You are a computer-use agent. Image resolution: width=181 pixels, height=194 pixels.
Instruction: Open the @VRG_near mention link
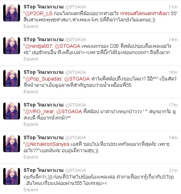39,112
